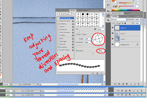Click the lock icon beside Smoothing
Image resolution: width=147 pixels, height=106 pixels.
click(73, 47)
